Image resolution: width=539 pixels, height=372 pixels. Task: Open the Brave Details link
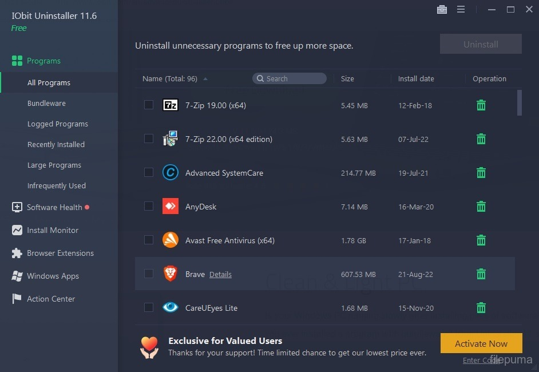click(x=220, y=275)
